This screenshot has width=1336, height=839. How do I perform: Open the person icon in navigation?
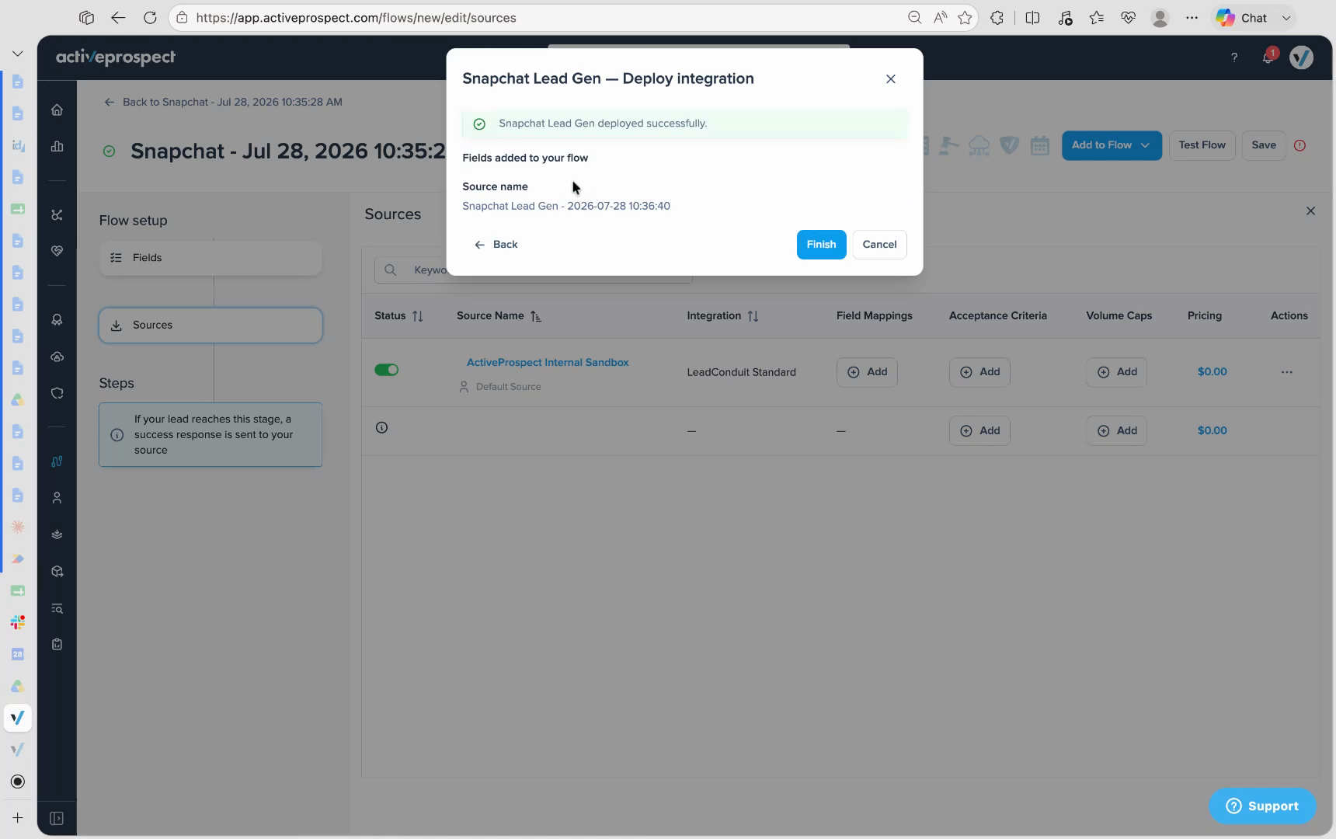(x=57, y=498)
